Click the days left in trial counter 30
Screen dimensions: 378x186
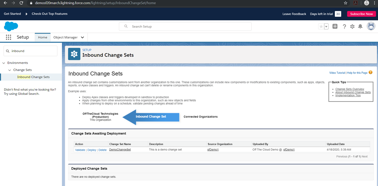click(x=338, y=14)
